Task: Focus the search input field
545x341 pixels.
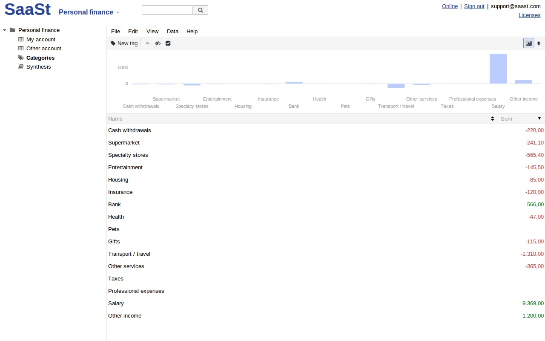Action: pyautogui.click(x=167, y=10)
